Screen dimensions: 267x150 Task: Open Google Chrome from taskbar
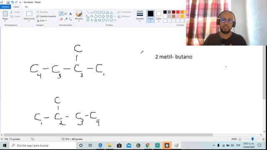coord(148,145)
